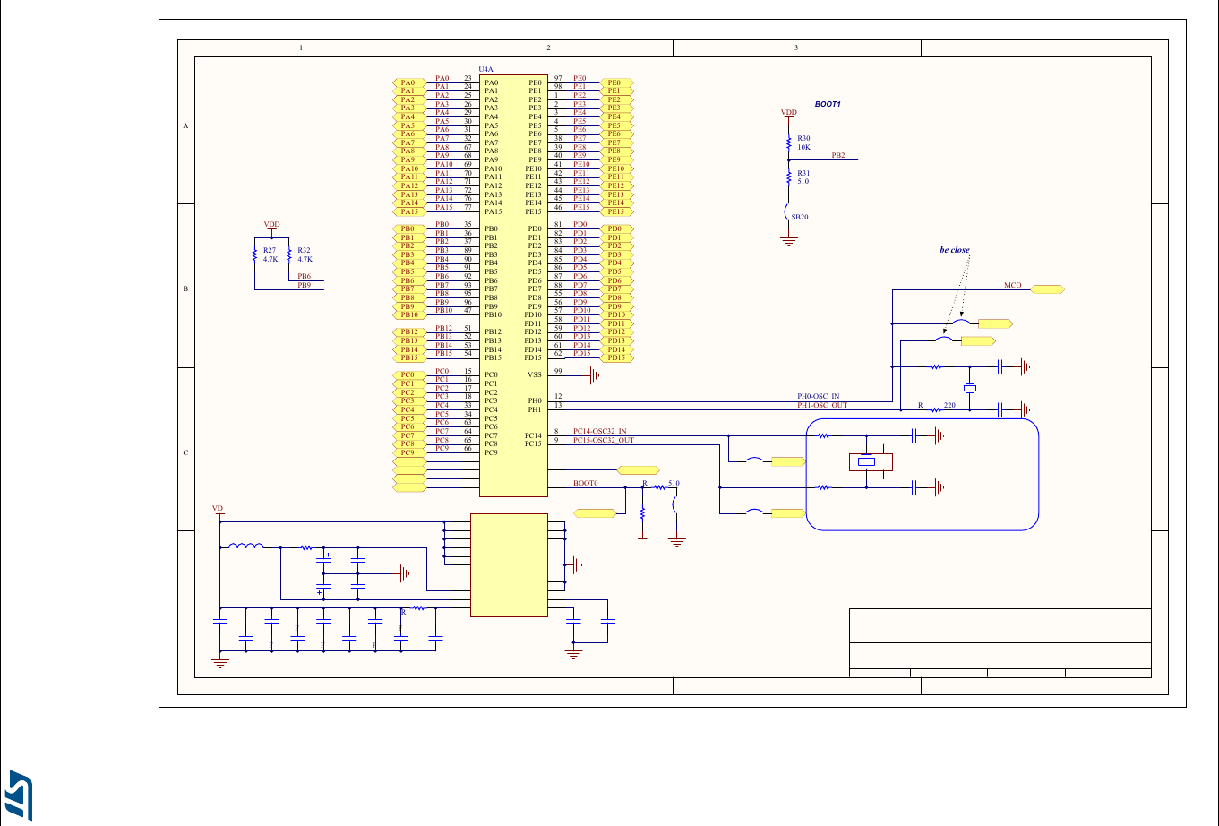Click the R30 10K resistor symbol

tap(788, 142)
